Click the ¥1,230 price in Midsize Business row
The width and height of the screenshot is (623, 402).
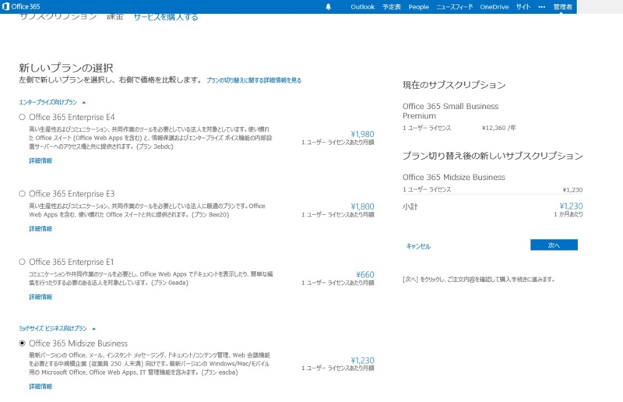click(x=362, y=360)
